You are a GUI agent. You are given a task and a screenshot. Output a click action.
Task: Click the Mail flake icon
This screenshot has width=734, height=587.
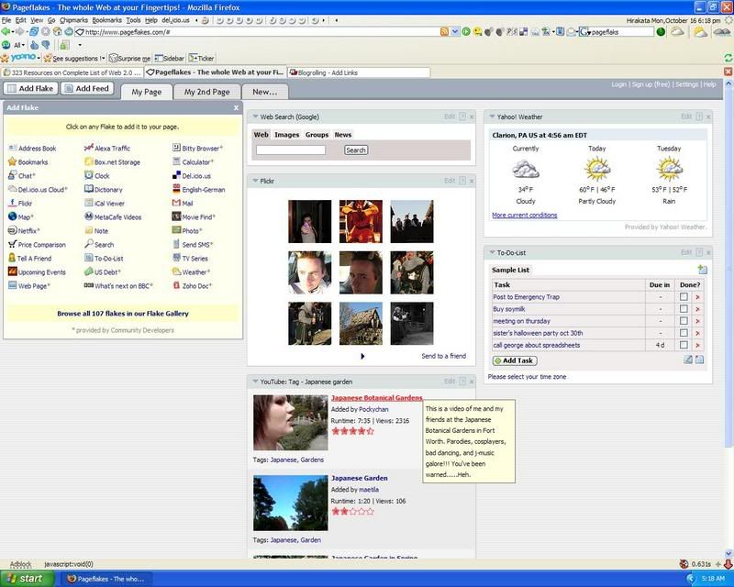click(175, 204)
